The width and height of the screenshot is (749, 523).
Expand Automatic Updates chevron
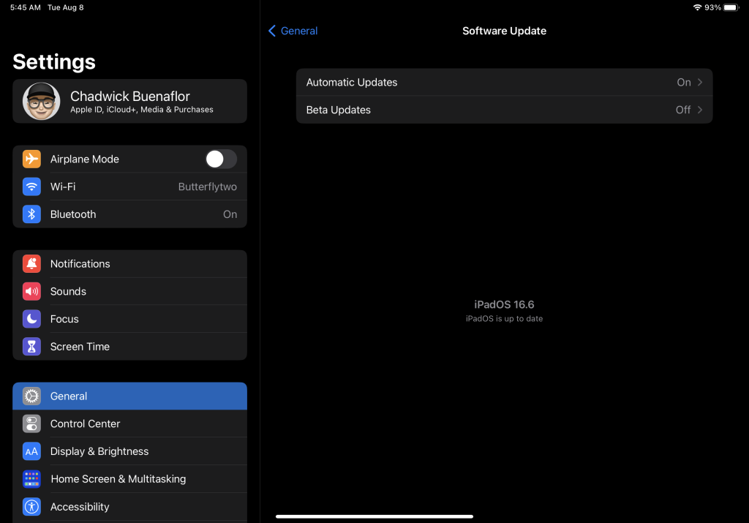700,82
